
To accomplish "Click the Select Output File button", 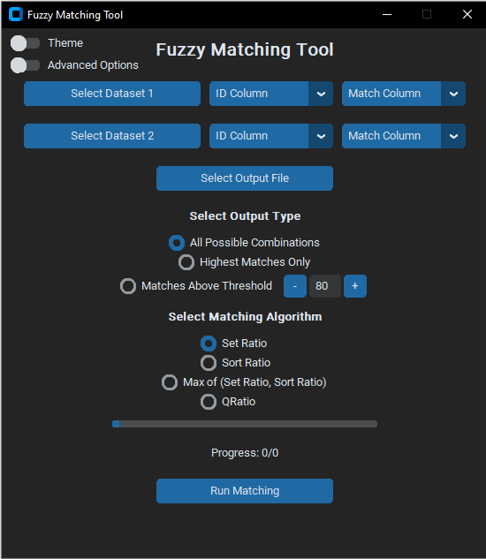I will [x=245, y=178].
